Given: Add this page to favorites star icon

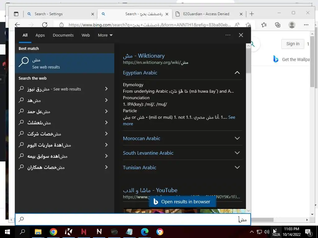Looking at the screenshot, I should click(248, 25).
